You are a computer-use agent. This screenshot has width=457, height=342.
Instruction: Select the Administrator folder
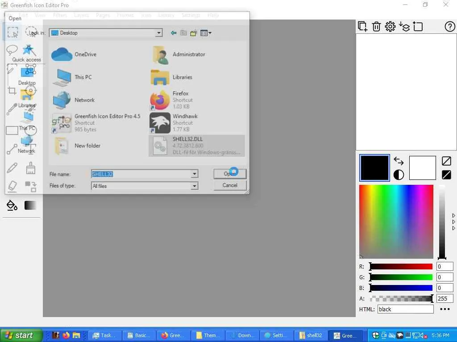point(179,54)
